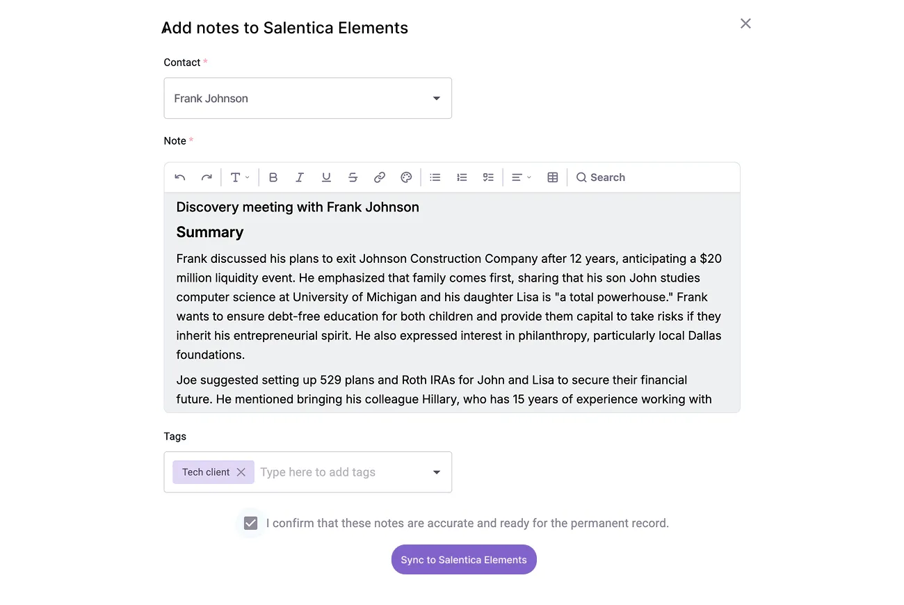904x605 pixels.
Task: Underline the selected note text
Action: (326, 177)
